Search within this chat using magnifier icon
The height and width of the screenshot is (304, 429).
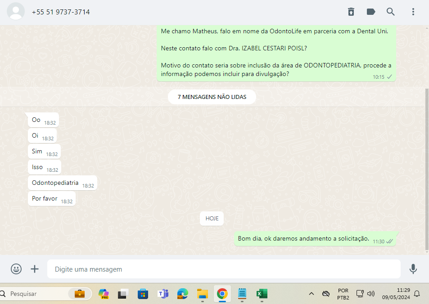point(390,12)
